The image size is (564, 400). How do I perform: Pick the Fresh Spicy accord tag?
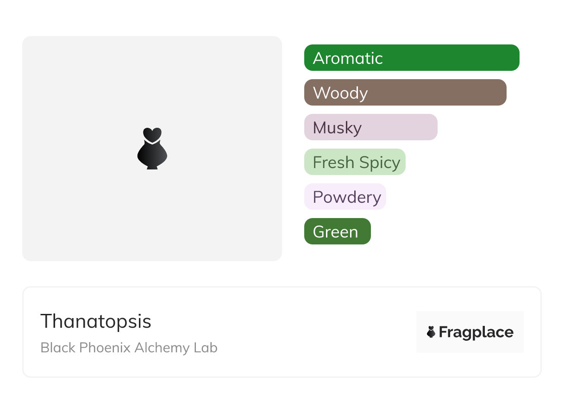(355, 162)
